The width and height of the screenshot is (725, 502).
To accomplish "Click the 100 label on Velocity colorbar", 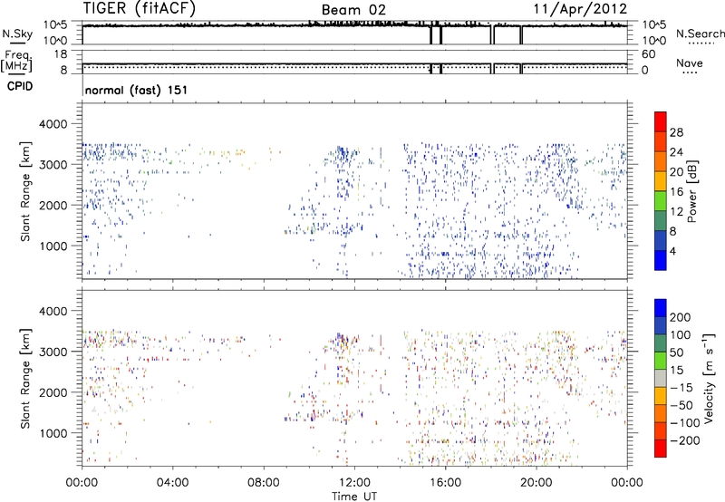I will (681, 334).
